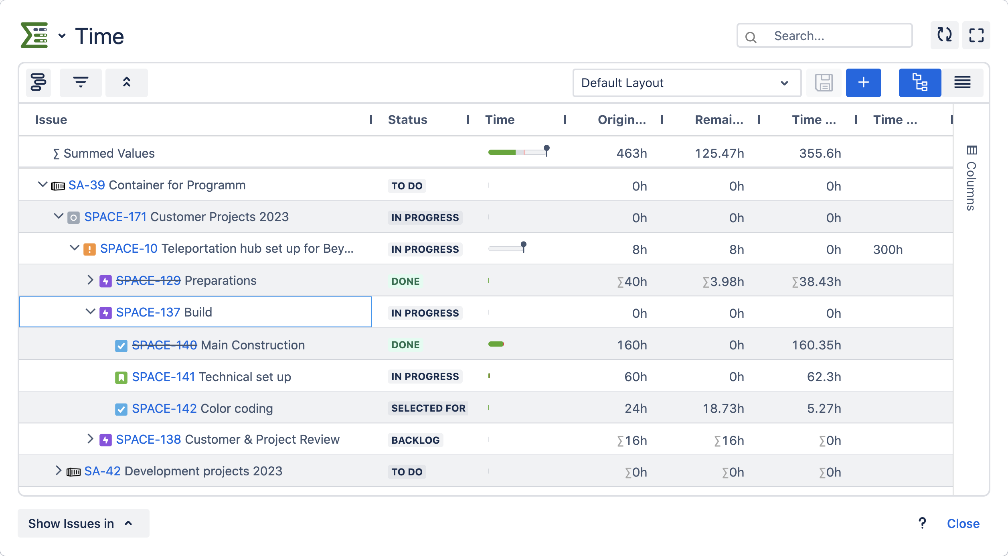The image size is (1008, 556).
Task: Open the transformations icon in toolbar
Action: (38, 82)
